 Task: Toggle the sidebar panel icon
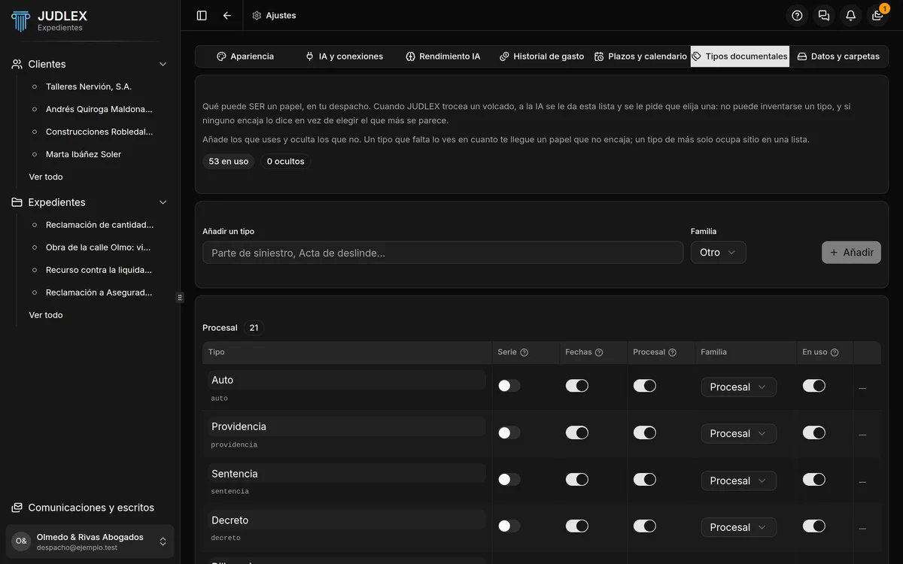[202, 15]
